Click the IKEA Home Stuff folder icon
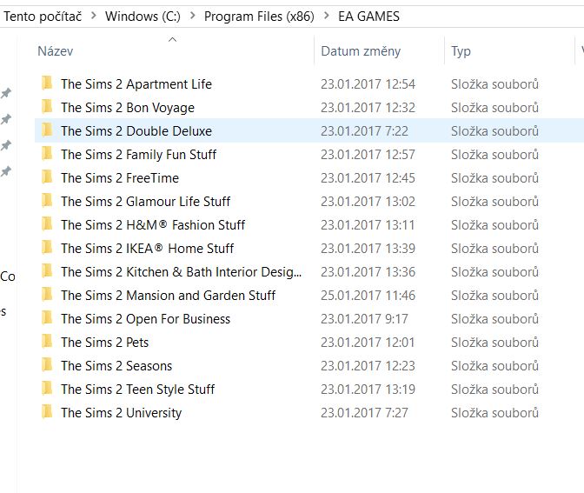Image resolution: width=584 pixels, height=493 pixels. click(x=47, y=249)
